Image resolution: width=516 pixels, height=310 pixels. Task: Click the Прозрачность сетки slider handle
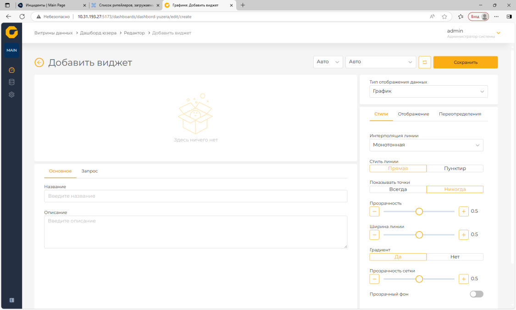(419, 279)
